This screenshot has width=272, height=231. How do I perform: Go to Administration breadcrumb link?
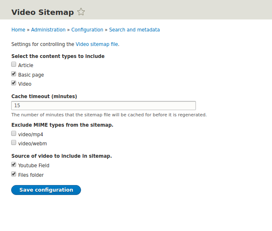tap(48, 30)
